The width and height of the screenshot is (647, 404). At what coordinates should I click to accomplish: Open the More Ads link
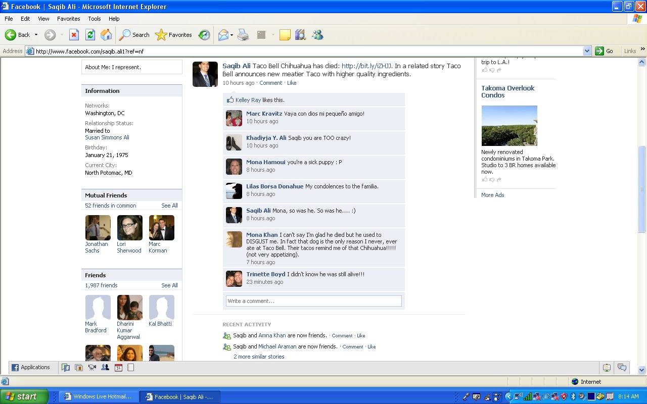click(x=493, y=195)
